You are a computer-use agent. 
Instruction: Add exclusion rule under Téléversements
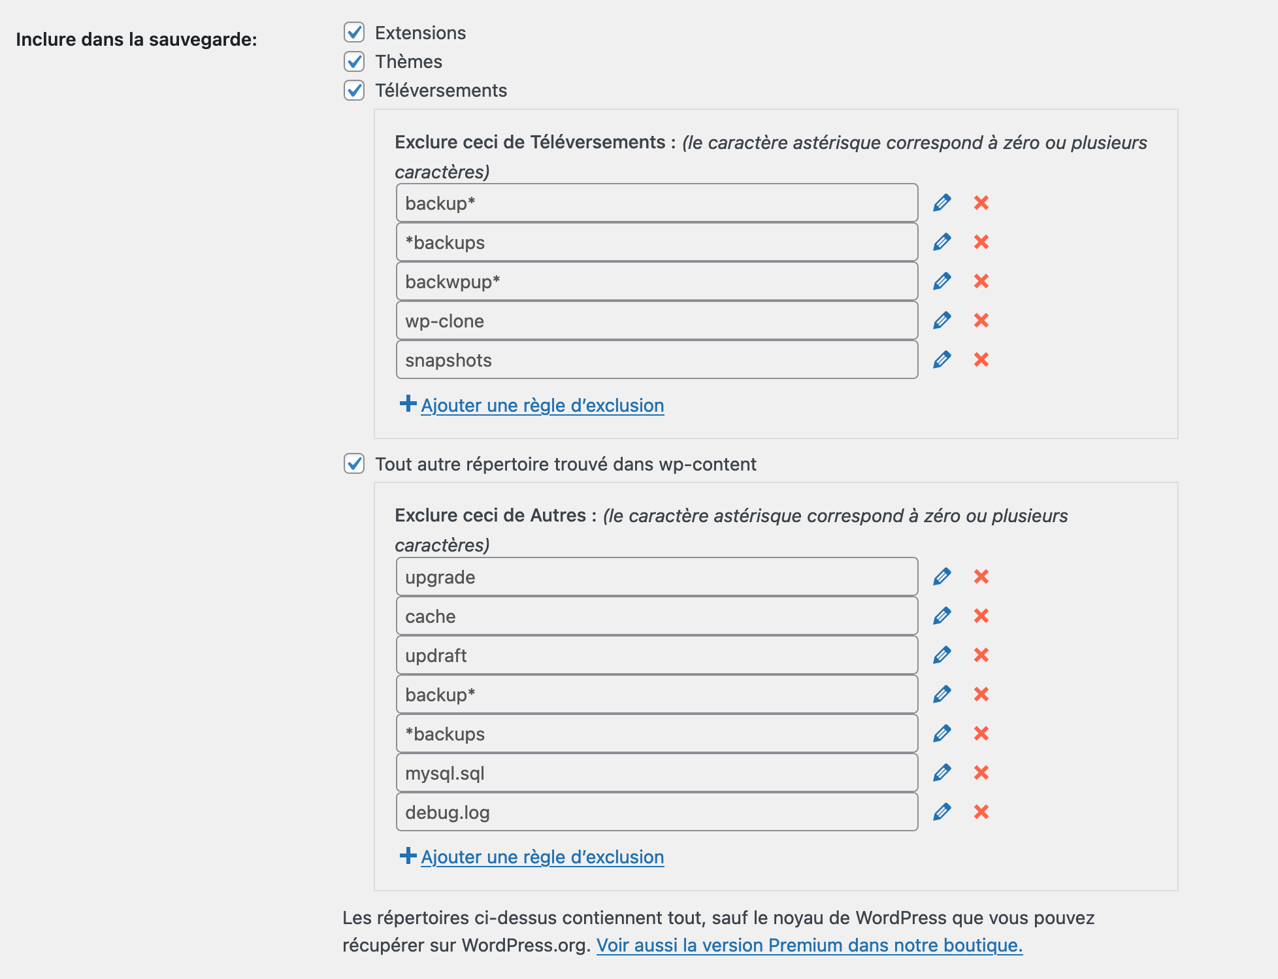542,405
